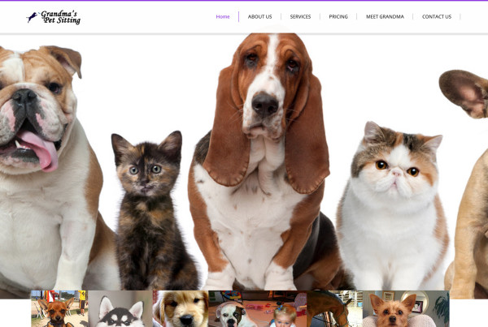Screen dimensions: 488x327
Task: Go to the Home page
Action: (x=222, y=16)
